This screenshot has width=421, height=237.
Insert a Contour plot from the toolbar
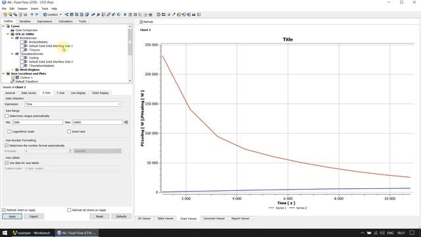(x=72, y=14)
